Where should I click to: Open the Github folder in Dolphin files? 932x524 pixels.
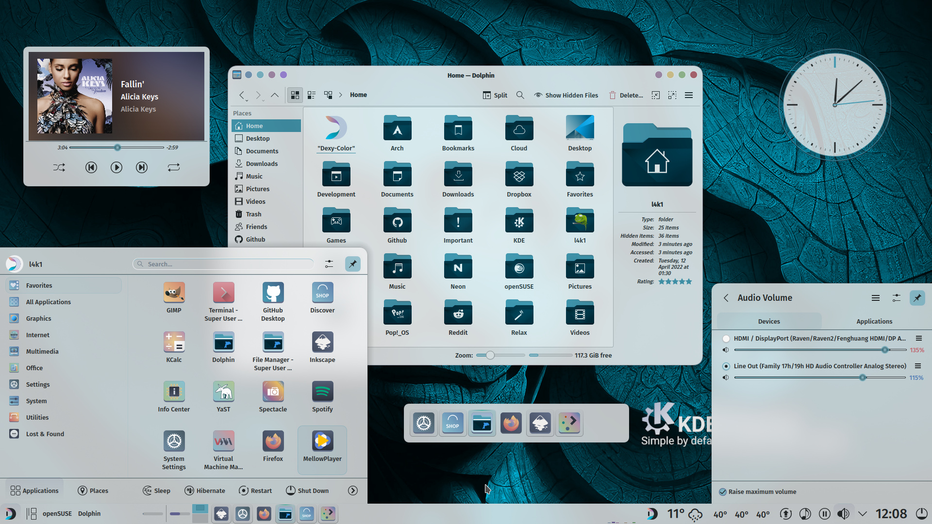coord(397,225)
